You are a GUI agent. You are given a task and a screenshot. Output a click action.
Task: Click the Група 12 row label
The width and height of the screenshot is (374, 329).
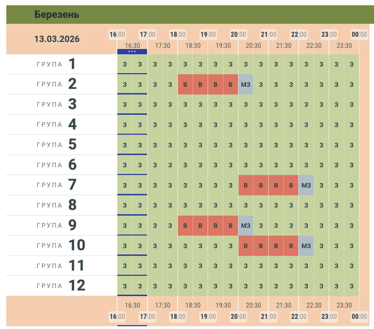click(61, 286)
